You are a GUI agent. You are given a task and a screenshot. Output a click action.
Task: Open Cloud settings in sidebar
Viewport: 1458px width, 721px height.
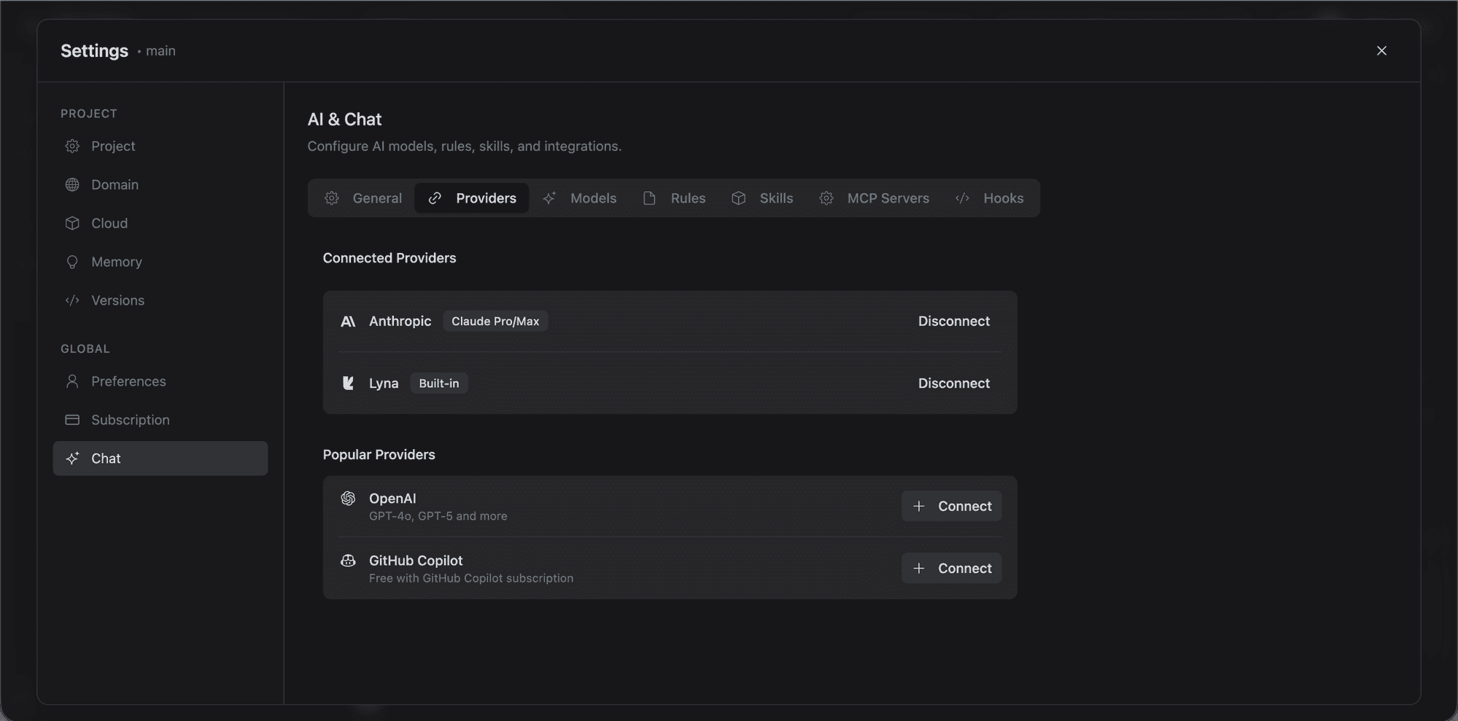160,223
